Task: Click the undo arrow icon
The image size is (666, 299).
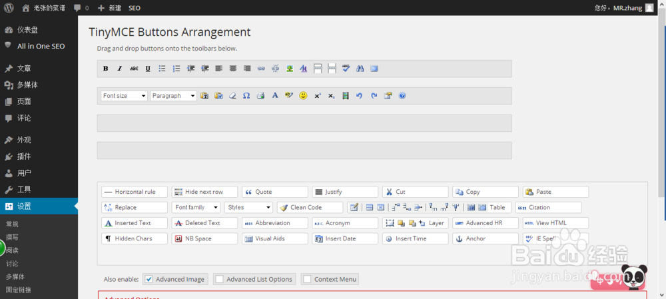Action: [x=360, y=96]
